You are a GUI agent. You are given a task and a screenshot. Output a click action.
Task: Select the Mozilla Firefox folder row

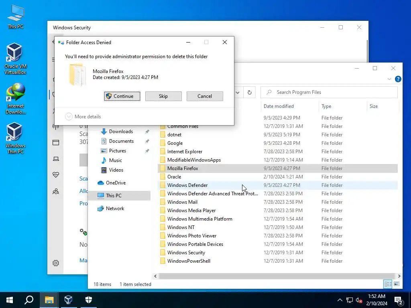coord(278,168)
